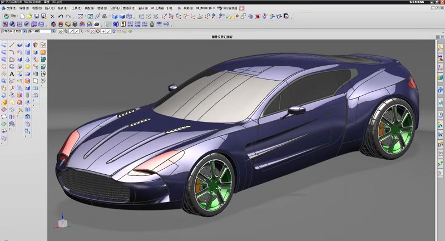Select the Line tool in the left palette

tap(12, 45)
